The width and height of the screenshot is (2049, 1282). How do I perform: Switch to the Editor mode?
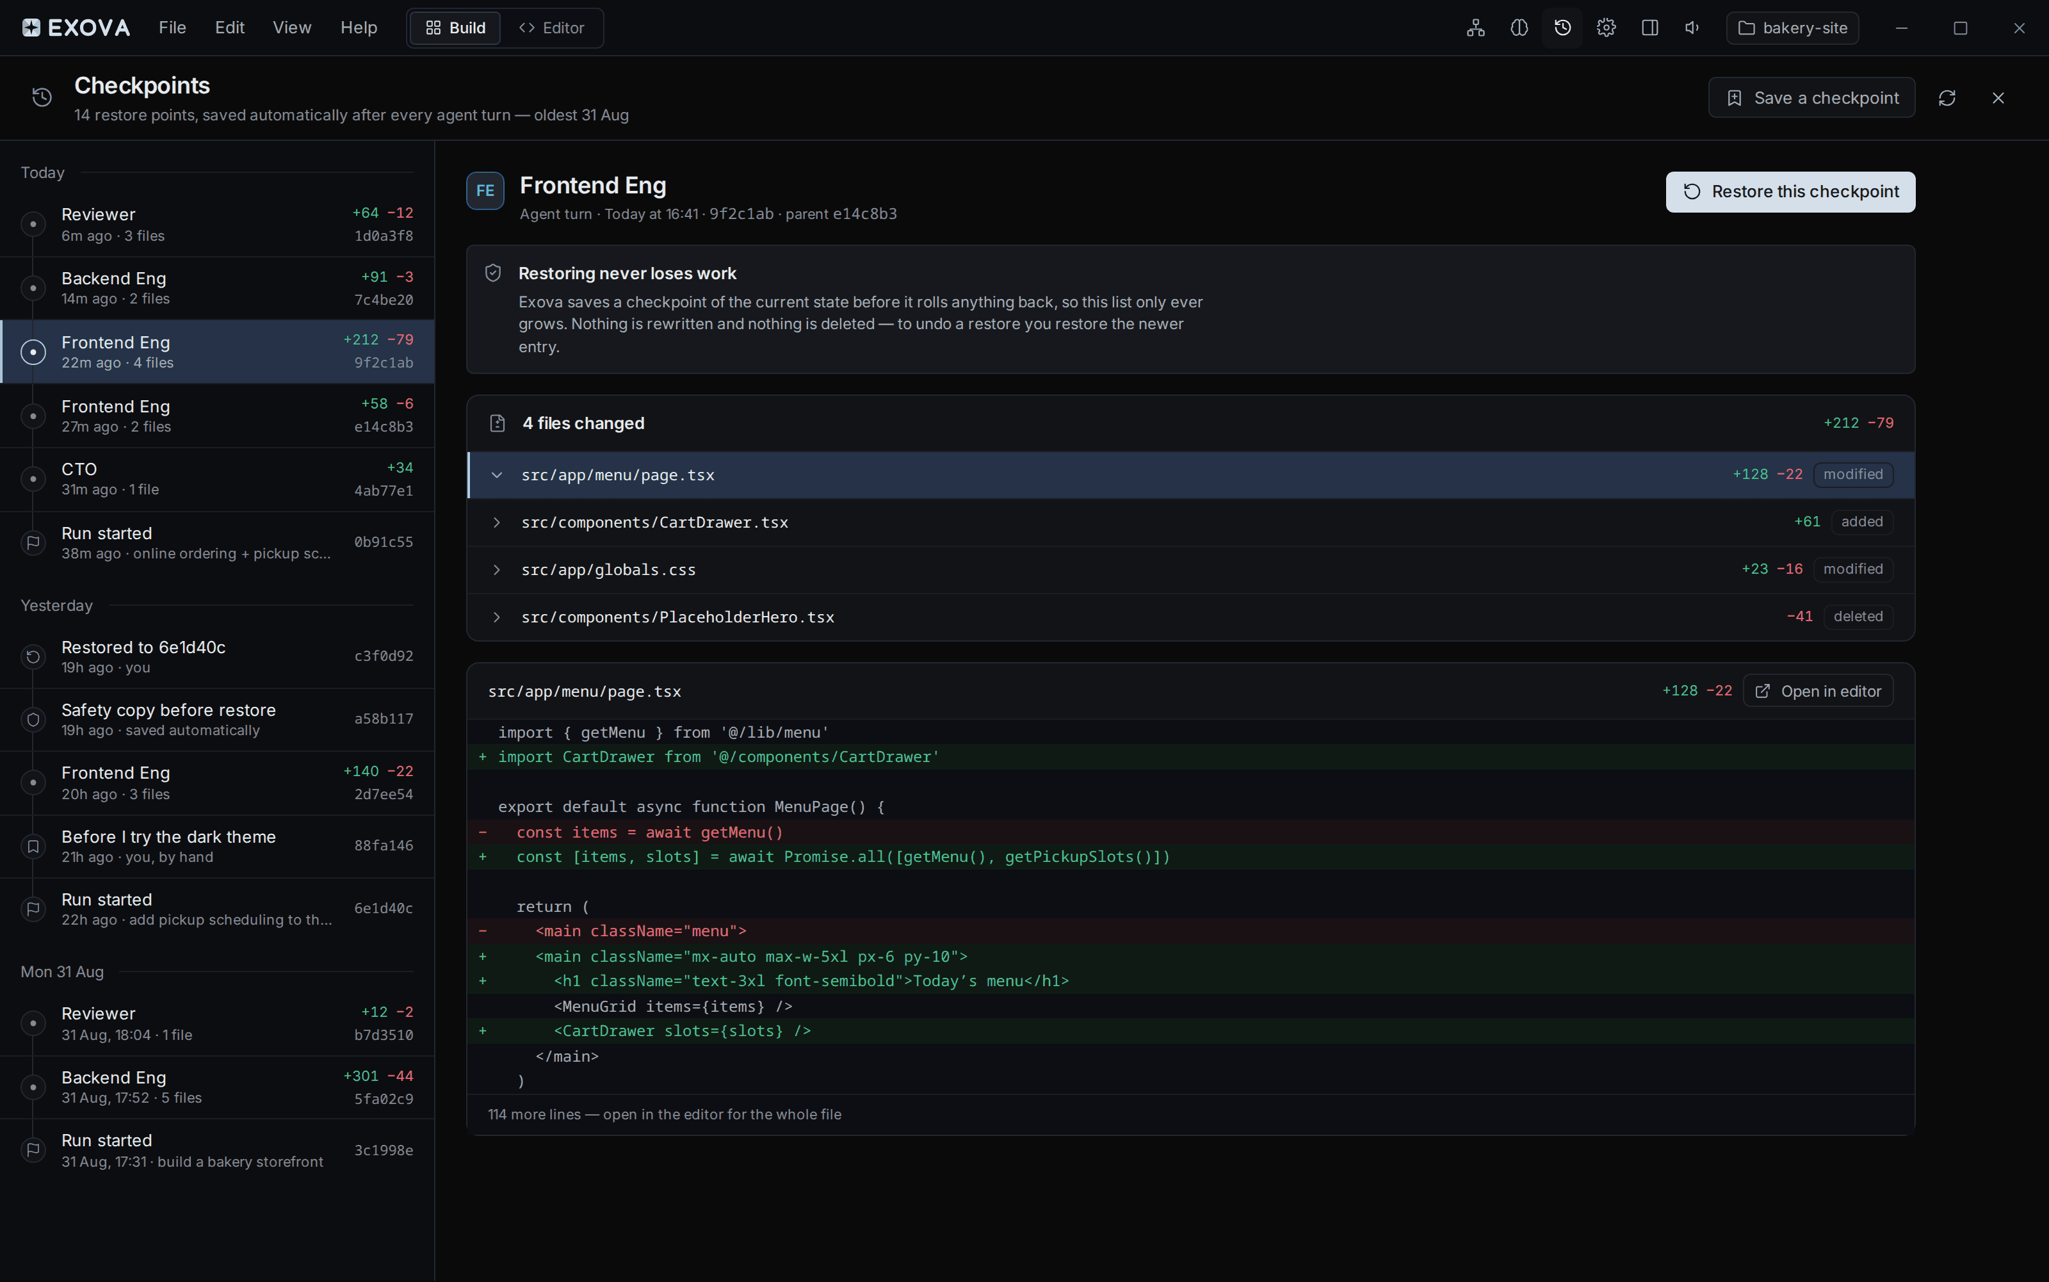(551, 28)
